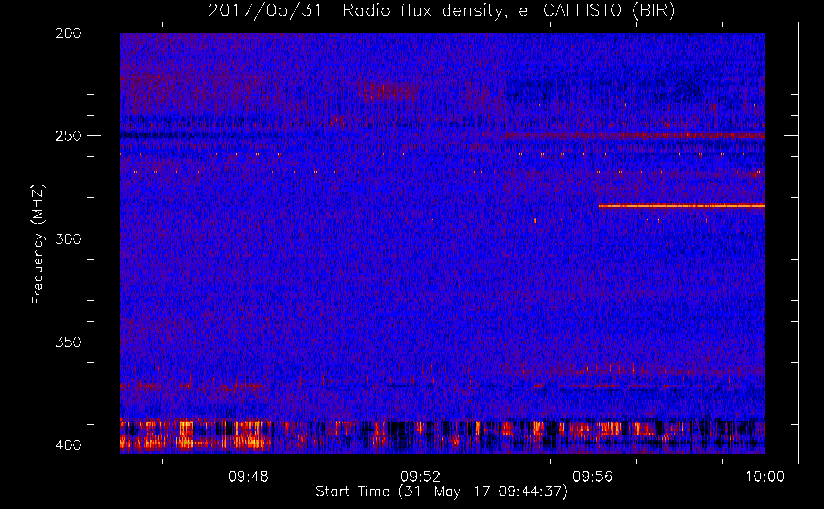Click the 200 frequency tick label
This screenshot has width=824, height=509.
[x=68, y=33]
